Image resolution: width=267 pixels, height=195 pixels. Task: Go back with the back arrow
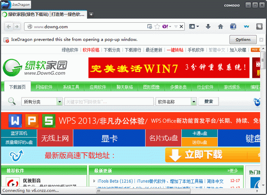coord(9,27)
